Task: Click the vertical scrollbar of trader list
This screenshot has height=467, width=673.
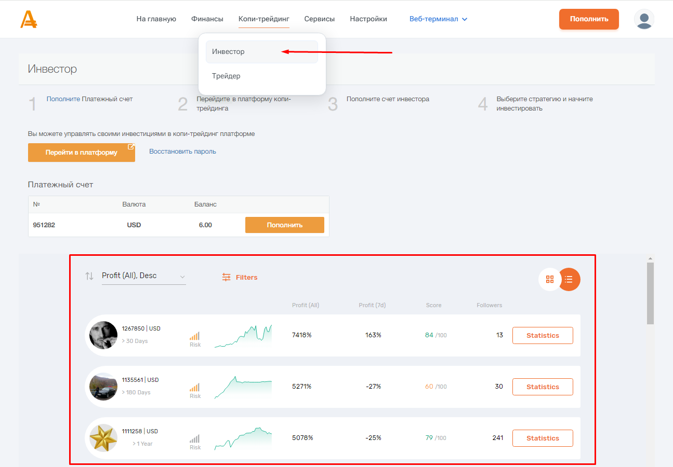Action: pos(650,294)
